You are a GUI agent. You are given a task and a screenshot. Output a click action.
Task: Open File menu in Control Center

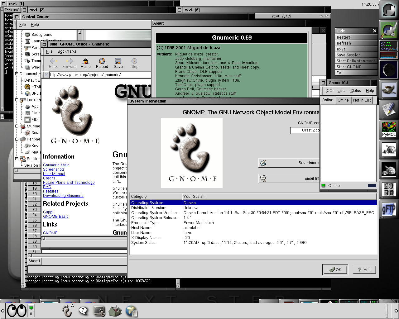(23, 25)
